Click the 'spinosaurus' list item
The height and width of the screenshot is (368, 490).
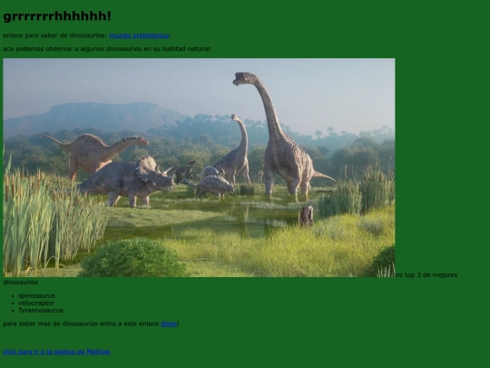point(36,295)
